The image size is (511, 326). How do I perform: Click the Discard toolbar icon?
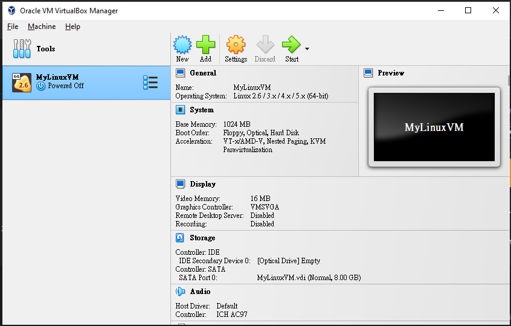tap(265, 45)
